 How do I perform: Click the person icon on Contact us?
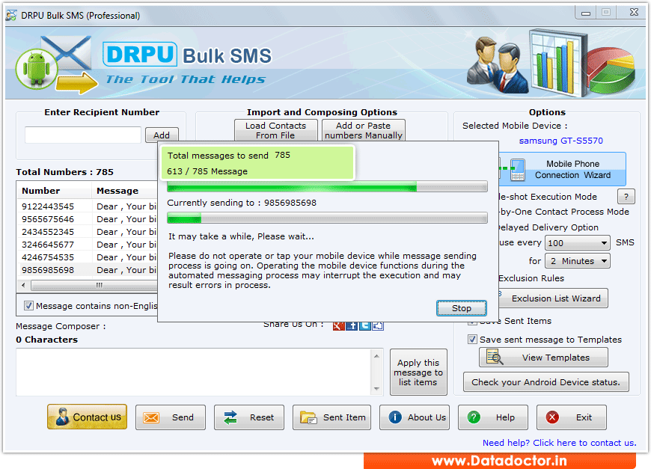pos(62,417)
